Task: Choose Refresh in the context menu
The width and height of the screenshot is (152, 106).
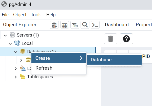Action: (44, 68)
